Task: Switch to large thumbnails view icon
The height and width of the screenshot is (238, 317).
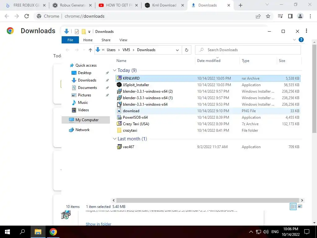Action: click(x=300, y=206)
